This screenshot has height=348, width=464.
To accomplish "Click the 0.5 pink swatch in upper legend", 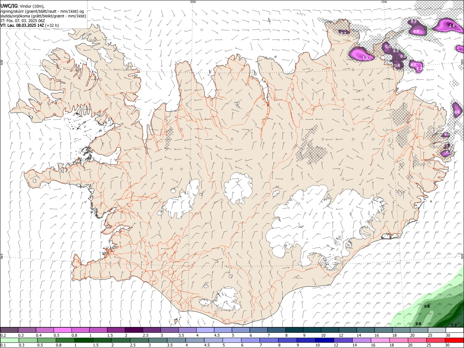I will [62, 330].
